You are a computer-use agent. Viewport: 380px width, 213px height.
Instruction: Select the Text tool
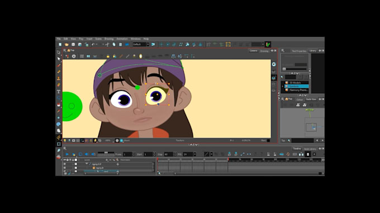pyautogui.click(x=59, y=91)
